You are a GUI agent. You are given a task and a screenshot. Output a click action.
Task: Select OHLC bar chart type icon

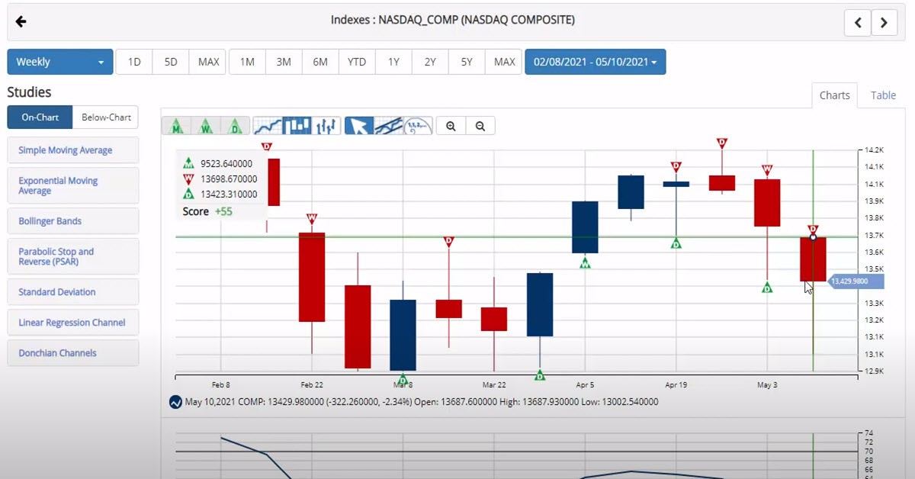[326, 126]
